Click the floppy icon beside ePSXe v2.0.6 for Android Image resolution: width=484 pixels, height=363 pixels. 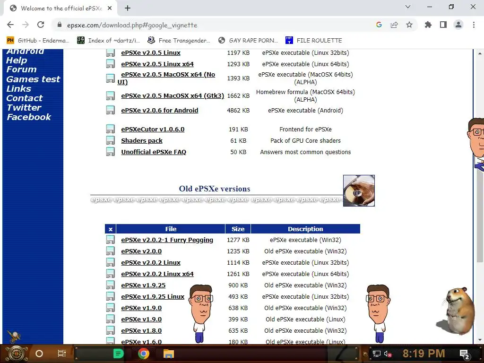click(110, 110)
